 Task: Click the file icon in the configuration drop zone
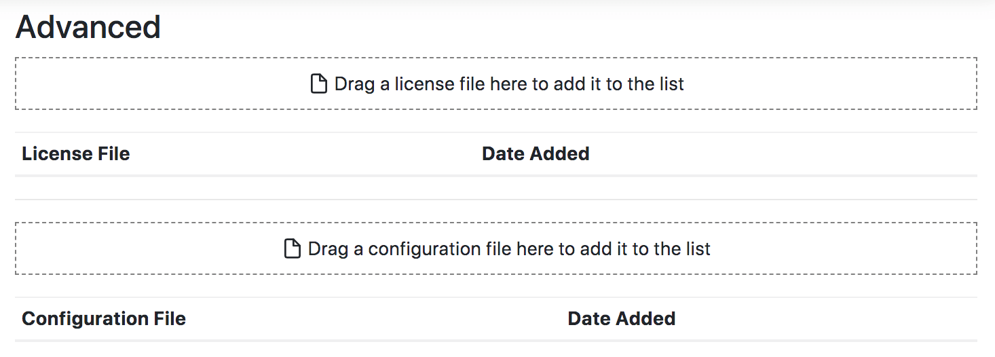[292, 249]
